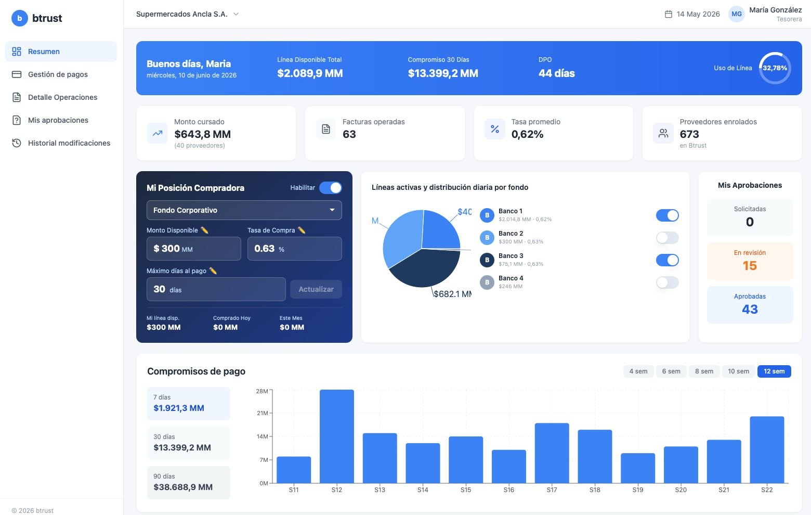Click the pencil icon next to Tasa de Compra

pyautogui.click(x=302, y=230)
